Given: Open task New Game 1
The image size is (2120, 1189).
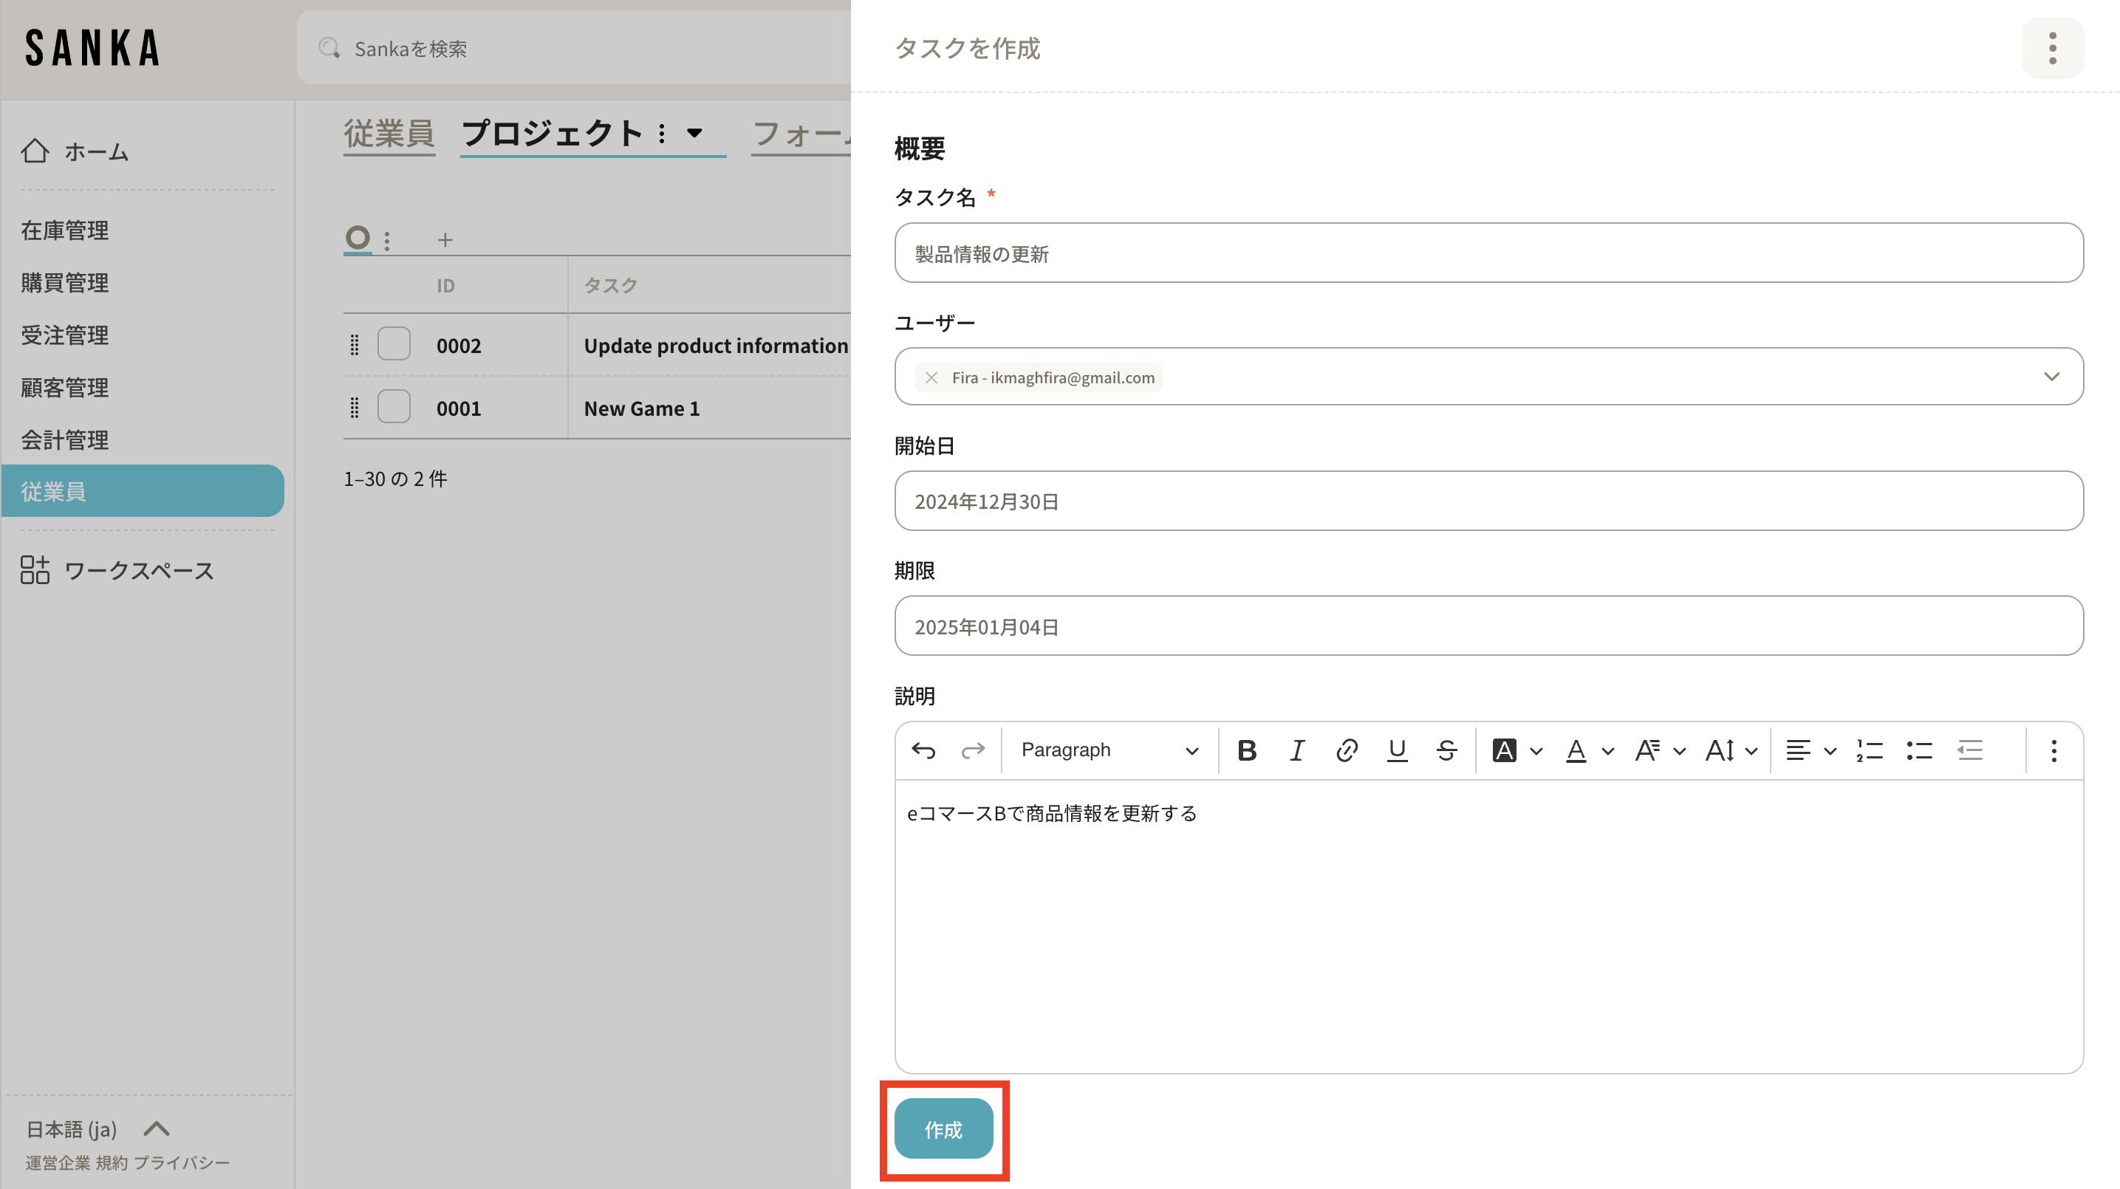Looking at the screenshot, I should coord(642,408).
